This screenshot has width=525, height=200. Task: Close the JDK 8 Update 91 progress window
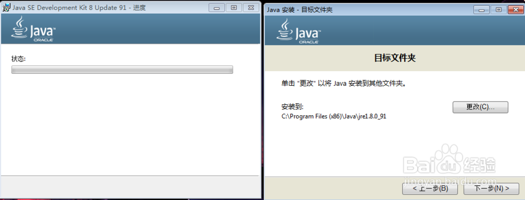(251, 8)
